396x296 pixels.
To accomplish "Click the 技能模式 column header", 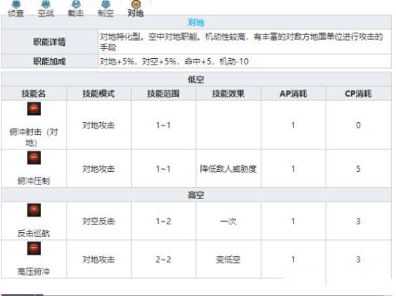I will pos(99,93).
